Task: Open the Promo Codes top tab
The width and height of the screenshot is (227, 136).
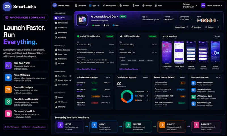Action: pos(110,5)
